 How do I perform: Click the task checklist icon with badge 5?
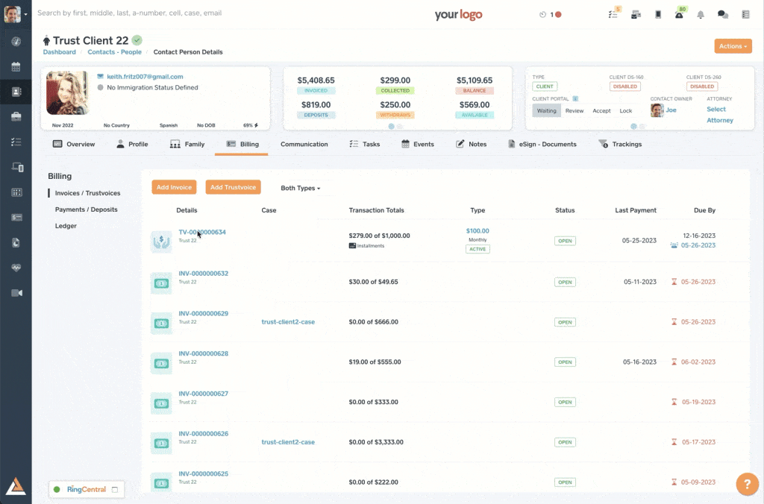point(613,14)
